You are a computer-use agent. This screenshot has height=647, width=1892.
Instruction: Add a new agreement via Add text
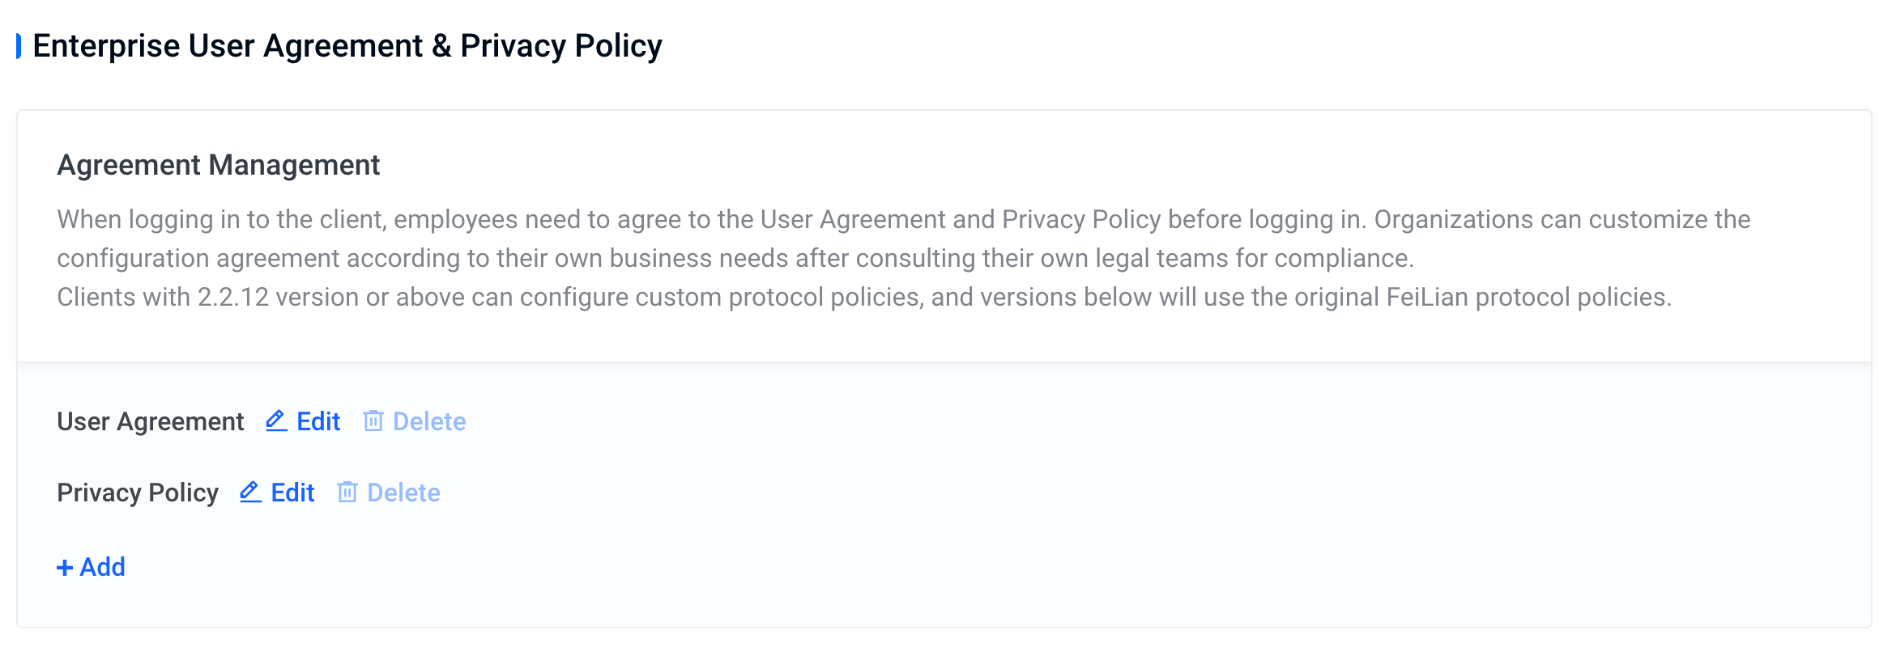pos(102,567)
